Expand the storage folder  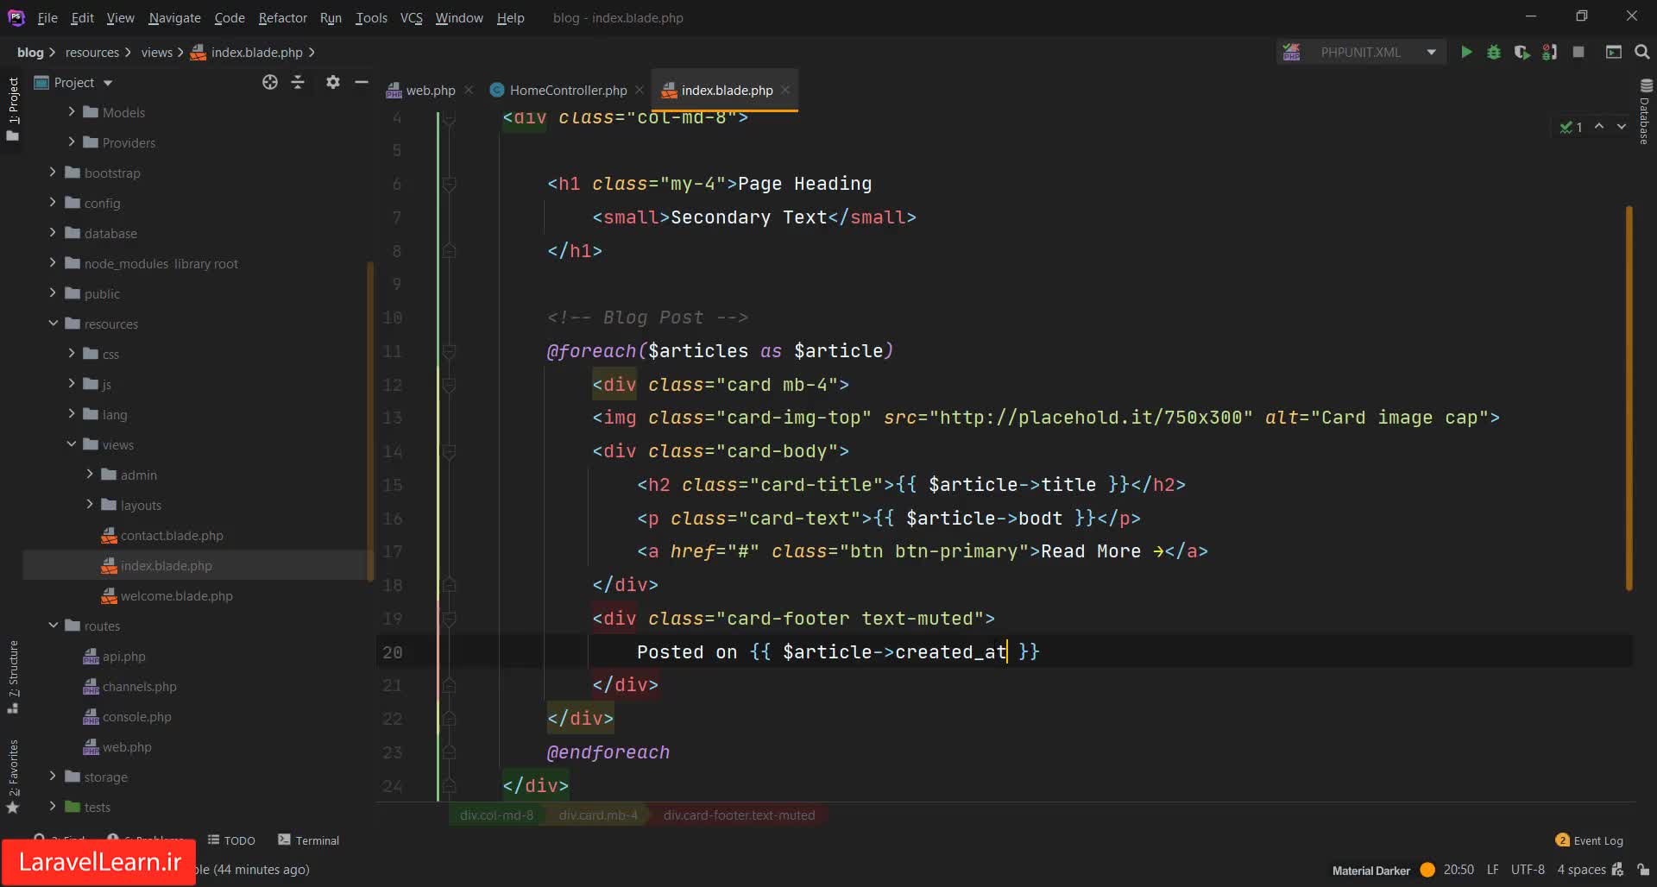point(53,777)
